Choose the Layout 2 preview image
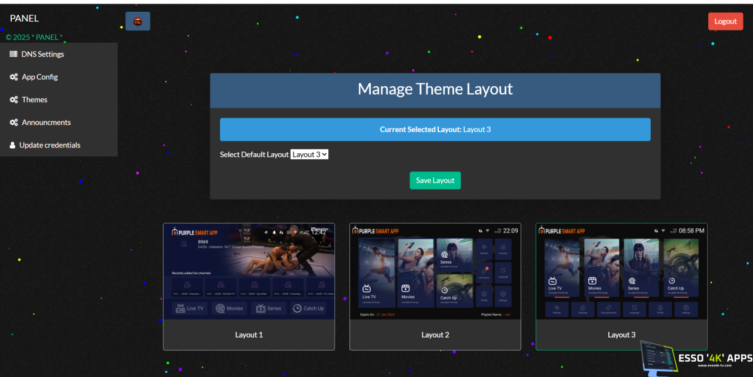 coord(435,271)
